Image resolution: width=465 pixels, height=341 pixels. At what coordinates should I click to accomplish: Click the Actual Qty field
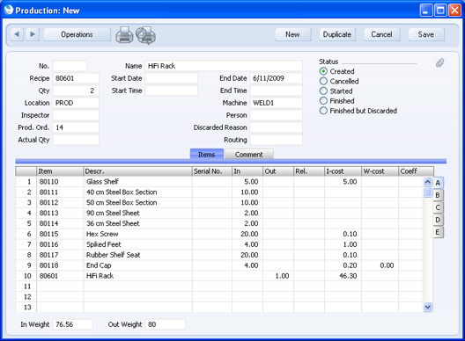[x=76, y=140]
